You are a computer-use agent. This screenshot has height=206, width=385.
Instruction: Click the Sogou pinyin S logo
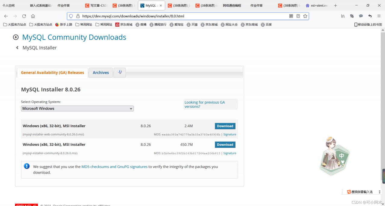(x=349, y=192)
